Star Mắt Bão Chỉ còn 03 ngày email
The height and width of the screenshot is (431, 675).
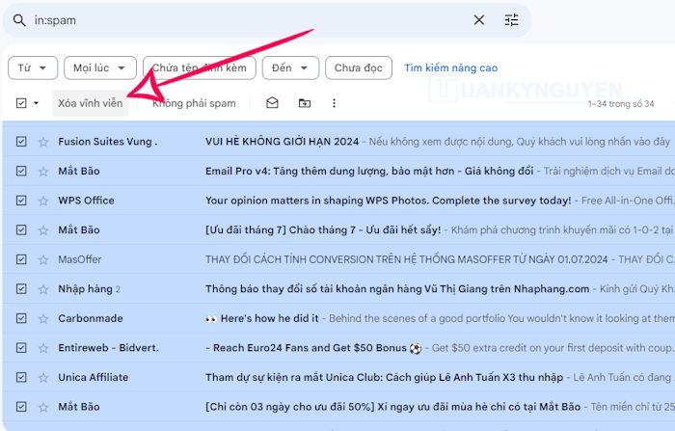click(43, 407)
